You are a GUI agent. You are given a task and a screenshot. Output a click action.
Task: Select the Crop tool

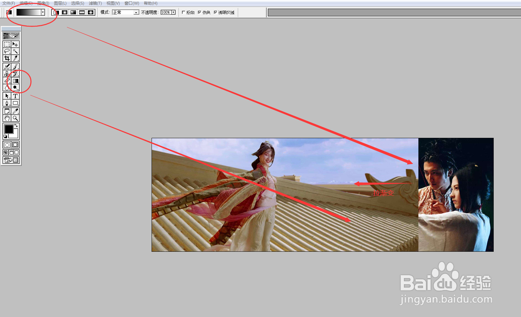7,58
